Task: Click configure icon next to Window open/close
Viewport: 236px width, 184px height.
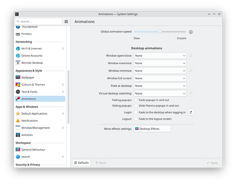Action: pos(191,56)
